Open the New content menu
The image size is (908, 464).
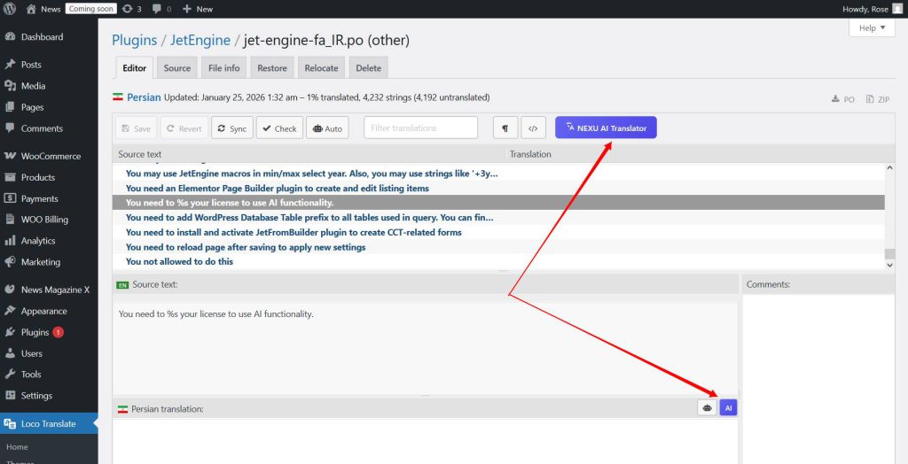(x=198, y=9)
